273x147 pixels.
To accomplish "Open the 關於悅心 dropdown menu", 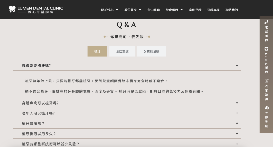I will 107,10.
